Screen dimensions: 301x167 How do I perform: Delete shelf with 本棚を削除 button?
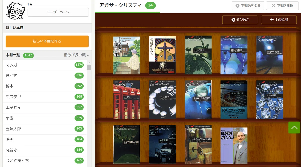pyautogui.click(x=282, y=5)
